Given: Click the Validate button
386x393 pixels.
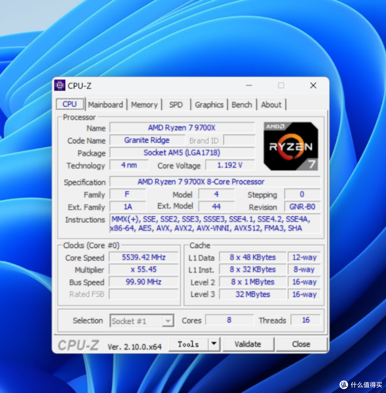Looking at the screenshot, I should click(x=248, y=344).
